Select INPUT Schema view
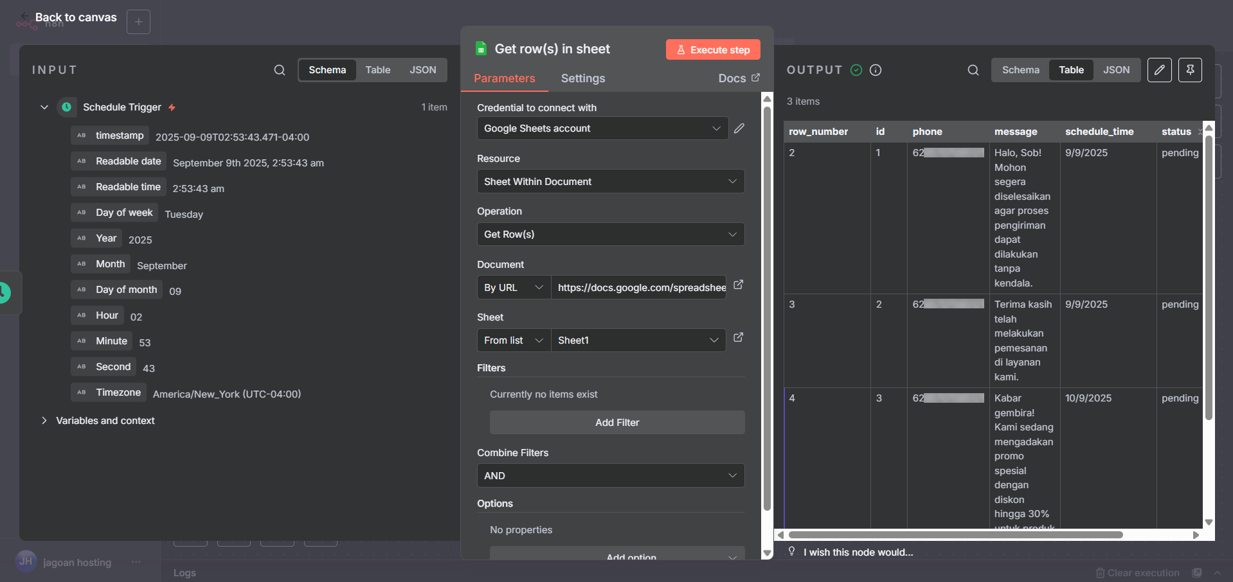Screen dimensions: 1233x582 (x=327, y=70)
